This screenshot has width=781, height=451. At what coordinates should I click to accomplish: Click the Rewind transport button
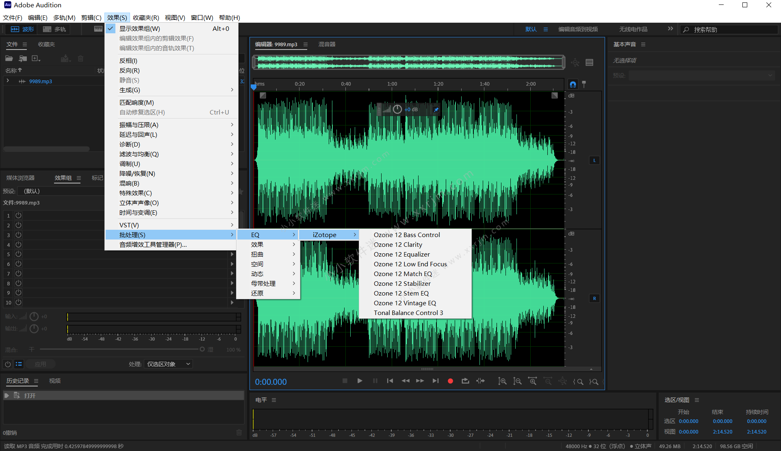405,381
